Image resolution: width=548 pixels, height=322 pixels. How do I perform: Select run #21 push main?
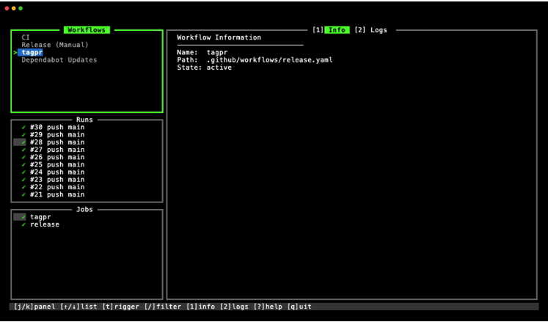coord(52,194)
